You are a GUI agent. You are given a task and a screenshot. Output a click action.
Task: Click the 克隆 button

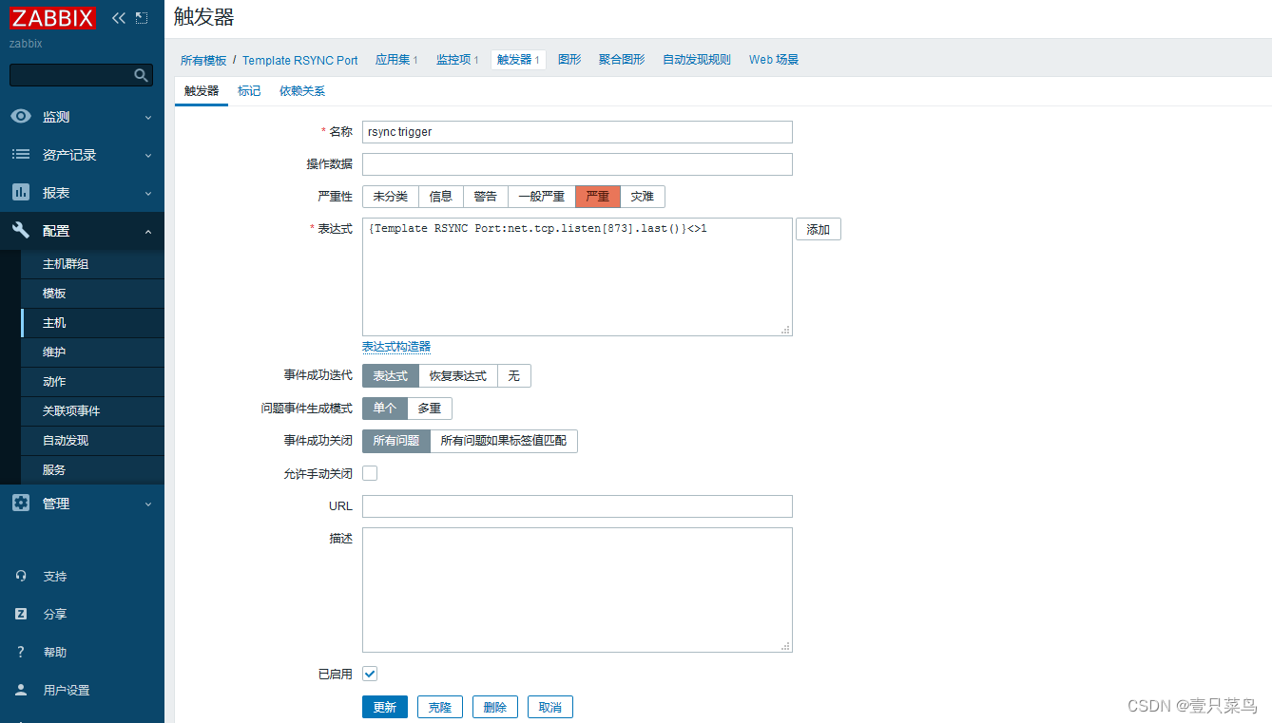[440, 707]
